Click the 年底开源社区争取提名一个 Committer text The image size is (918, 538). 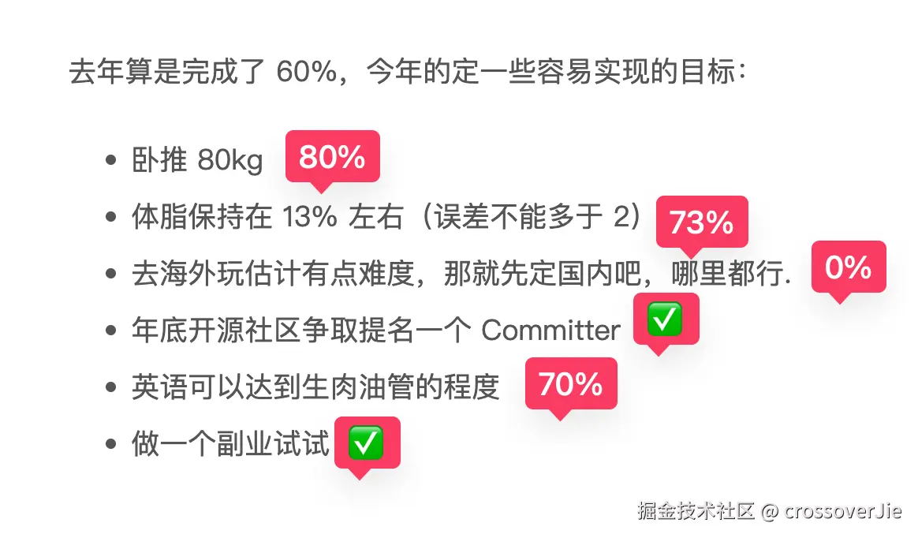[375, 331]
